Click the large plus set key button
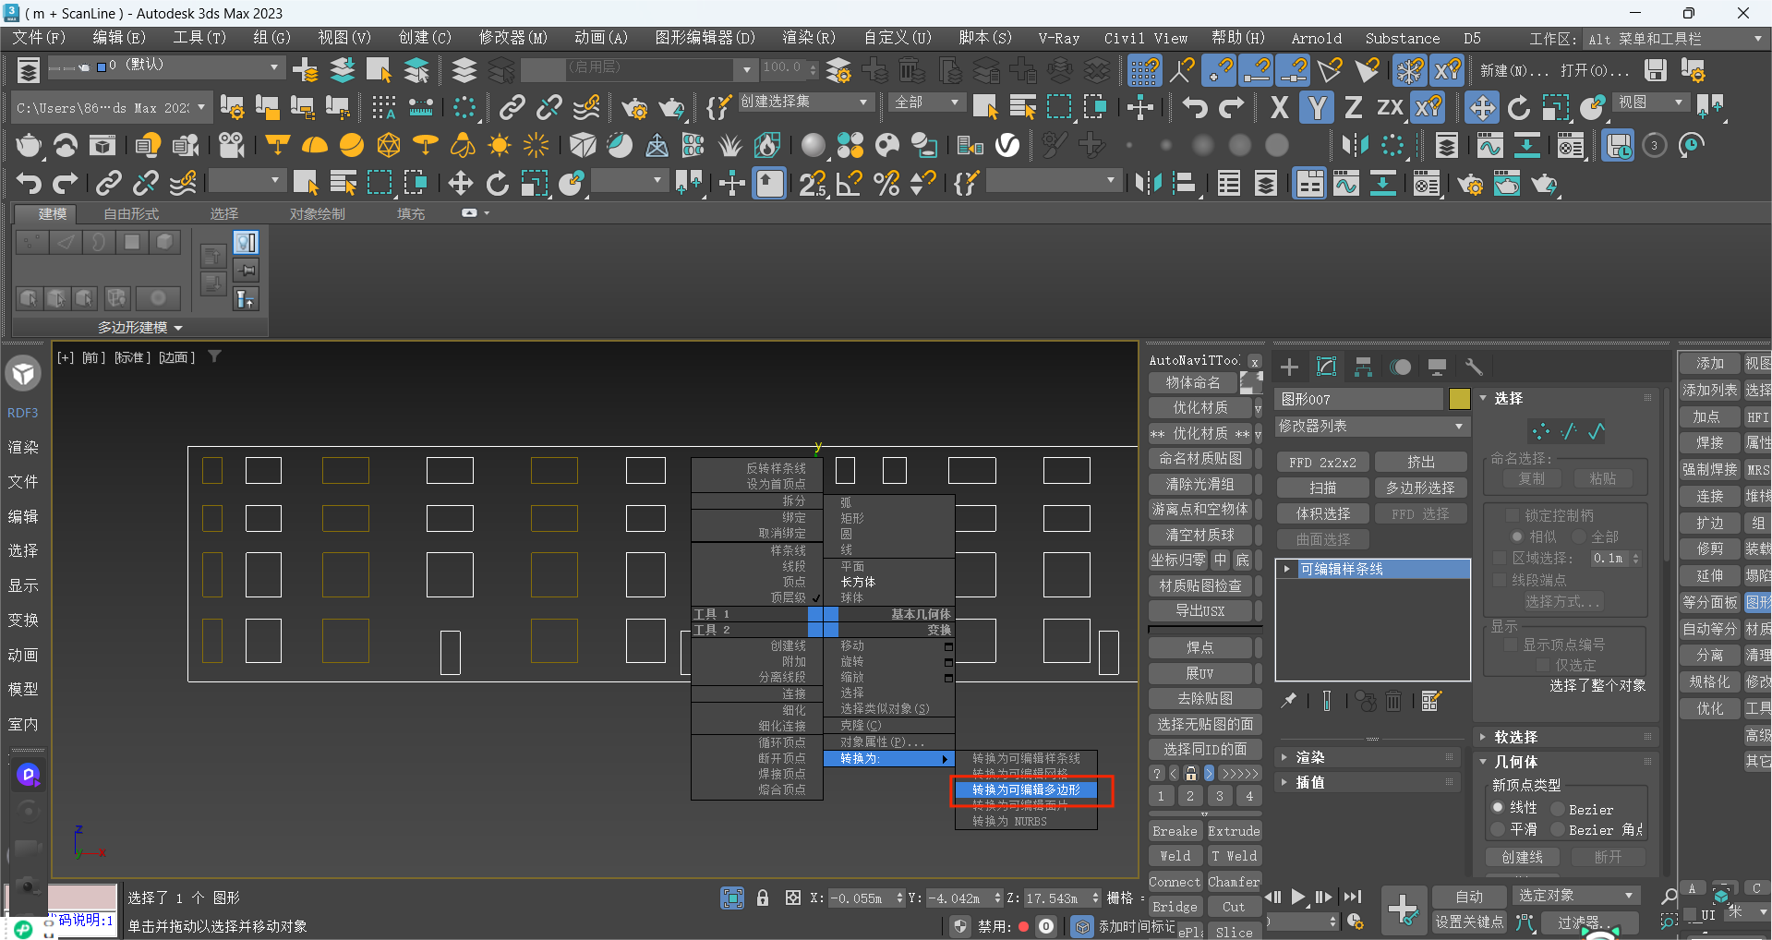 pos(1404,910)
